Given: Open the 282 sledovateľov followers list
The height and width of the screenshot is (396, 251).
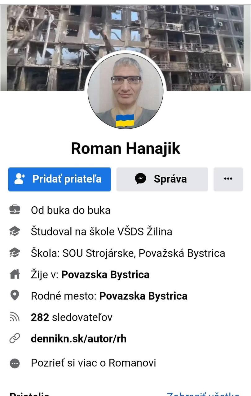Looking at the screenshot, I should (72, 317).
